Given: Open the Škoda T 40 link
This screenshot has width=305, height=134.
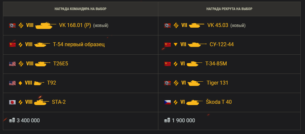Looking at the screenshot, I should [x=219, y=102].
